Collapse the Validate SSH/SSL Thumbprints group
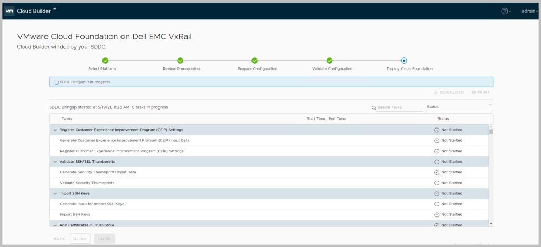The image size is (541, 247). coord(55,162)
